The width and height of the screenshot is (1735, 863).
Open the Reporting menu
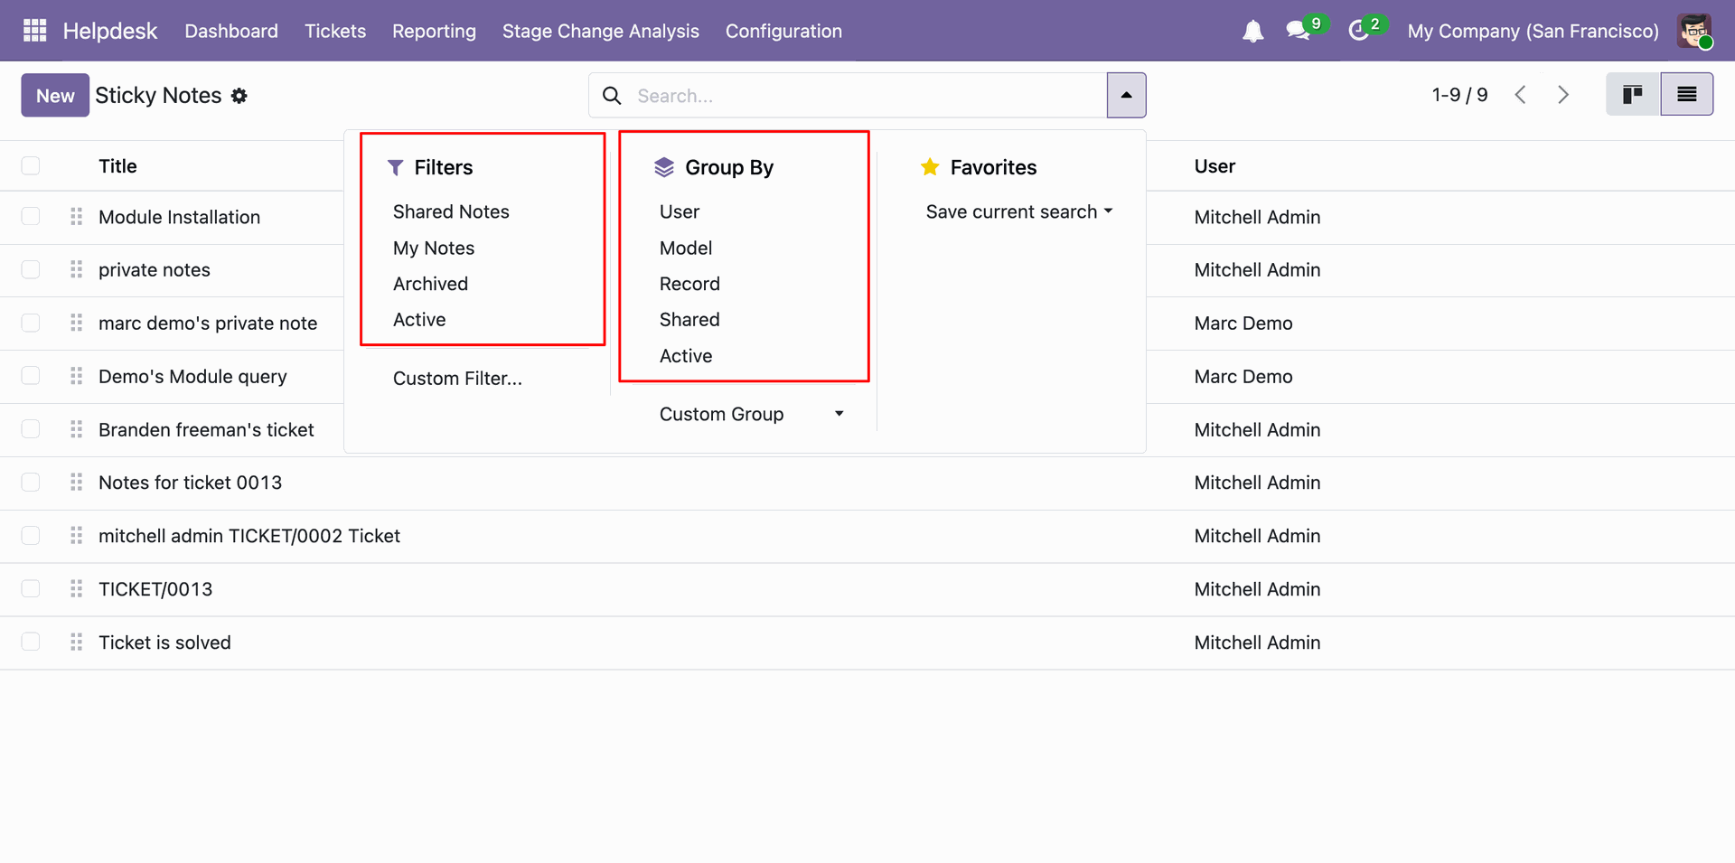click(x=434, y=31)
